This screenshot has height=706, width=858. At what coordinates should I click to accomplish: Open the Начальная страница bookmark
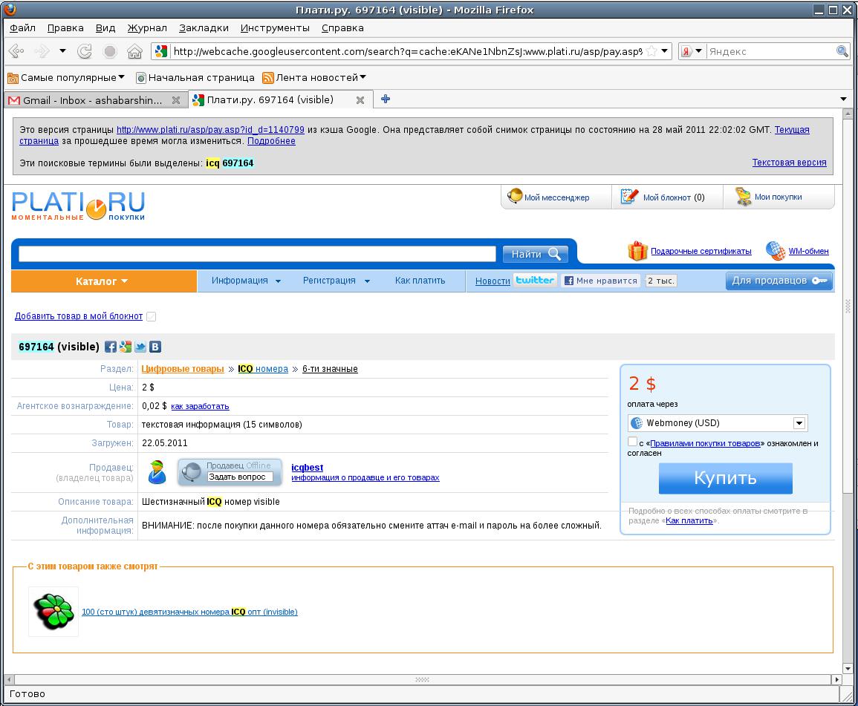coord(195,78)
